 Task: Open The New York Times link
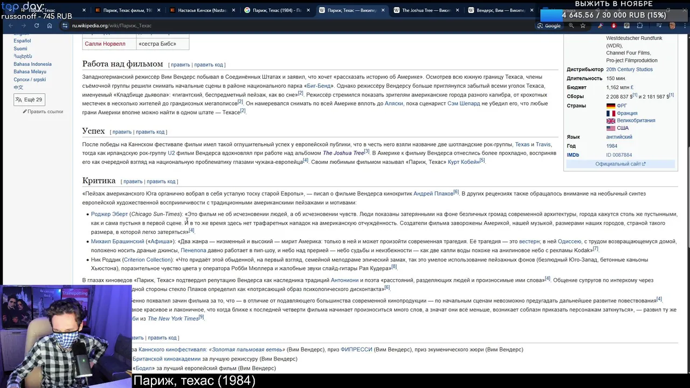click(173, 318)
